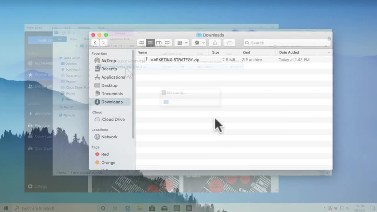Open Task View on the taskbar
Image resolution: width=377 pixels, height=212 pixels.
[x=115, y=208]
